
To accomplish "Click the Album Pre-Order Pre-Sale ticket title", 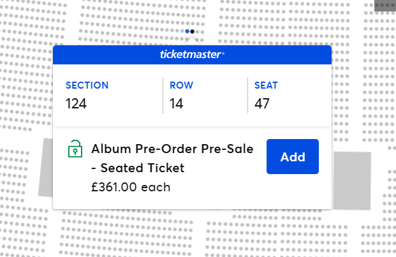I will click(x=172, y=149).
